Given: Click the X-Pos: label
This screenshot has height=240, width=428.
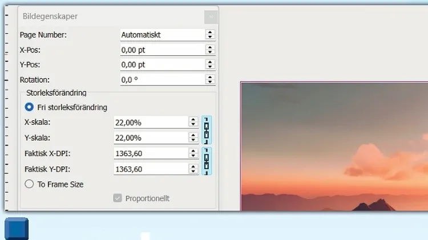Looking at the screenshot, I should (x=30, y=50).
